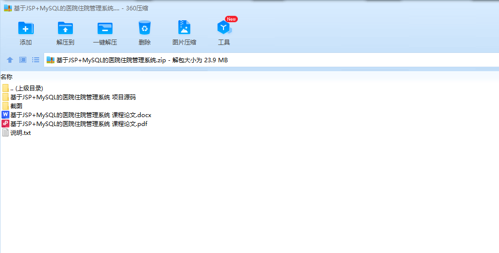Image resolution: width=499 pixels, height=253 pixels.
Task: Click the PDF icon of 课程论文.pdf
Action: tap(5, 124)
